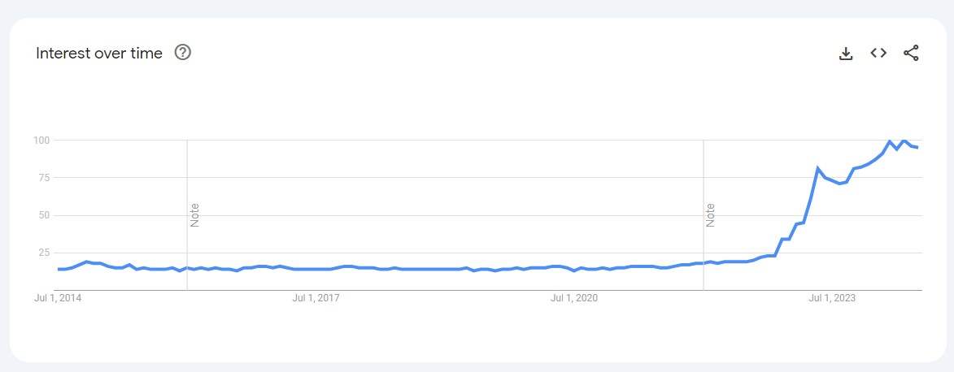954x372 pixels.
Task: Click the rightmost end of the trend line
Action: 917,147
